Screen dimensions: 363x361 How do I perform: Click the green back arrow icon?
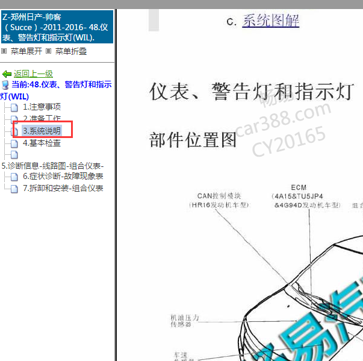click(7, 74)
